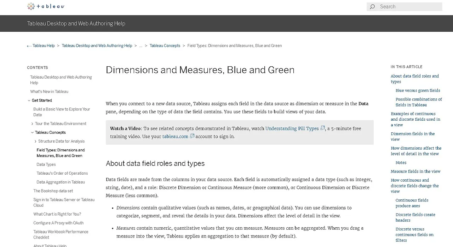Screen dimensions: 453x247
Task: Open Sign in to Tableau Server or Tableau Cloud
Action: (x=64, y=203)
